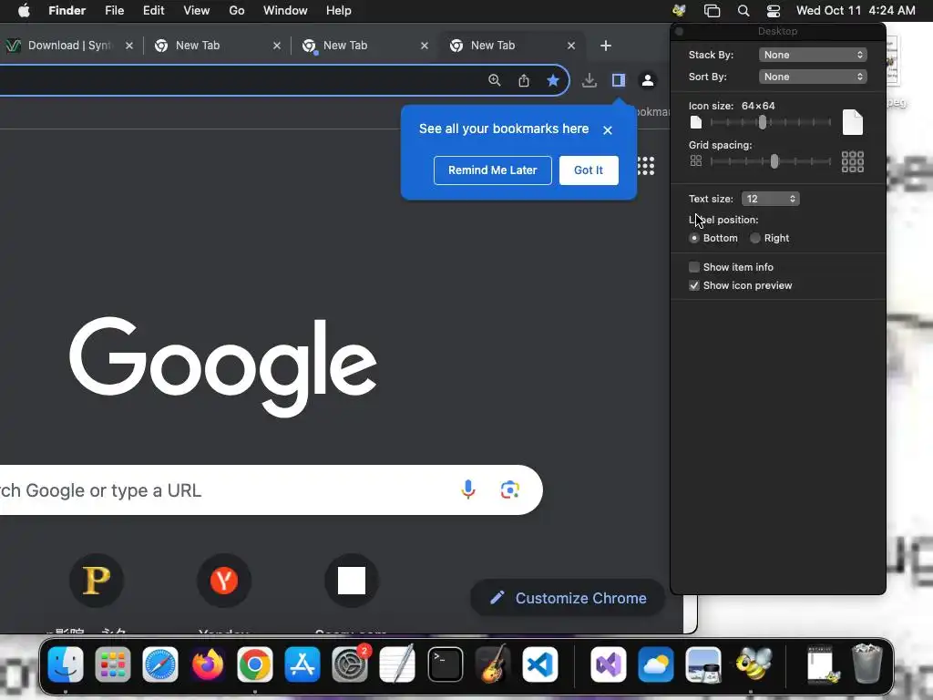Open Finder from the Dock
Image resolution: width=933 pixels, height=700 pixels.
pos(66,664)
